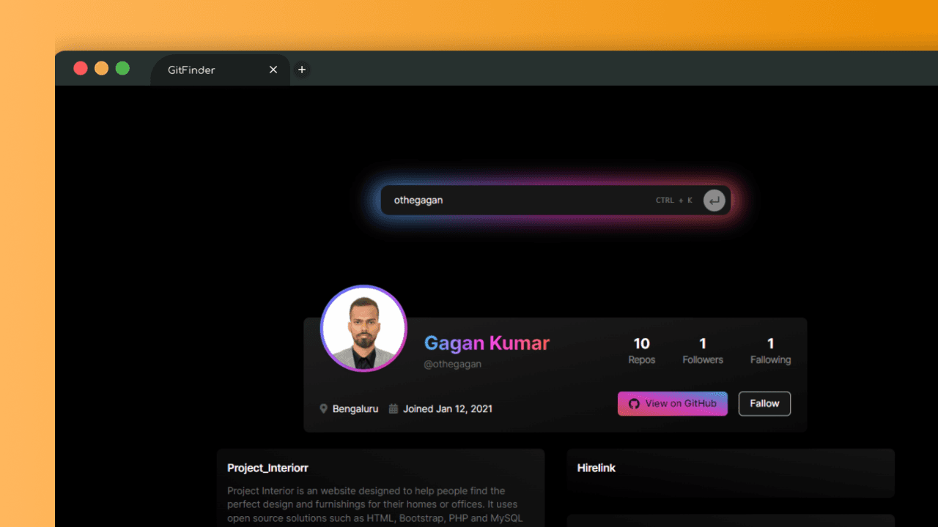
Task: Open a new tab with the plus icon
Action: coord(301,70)
